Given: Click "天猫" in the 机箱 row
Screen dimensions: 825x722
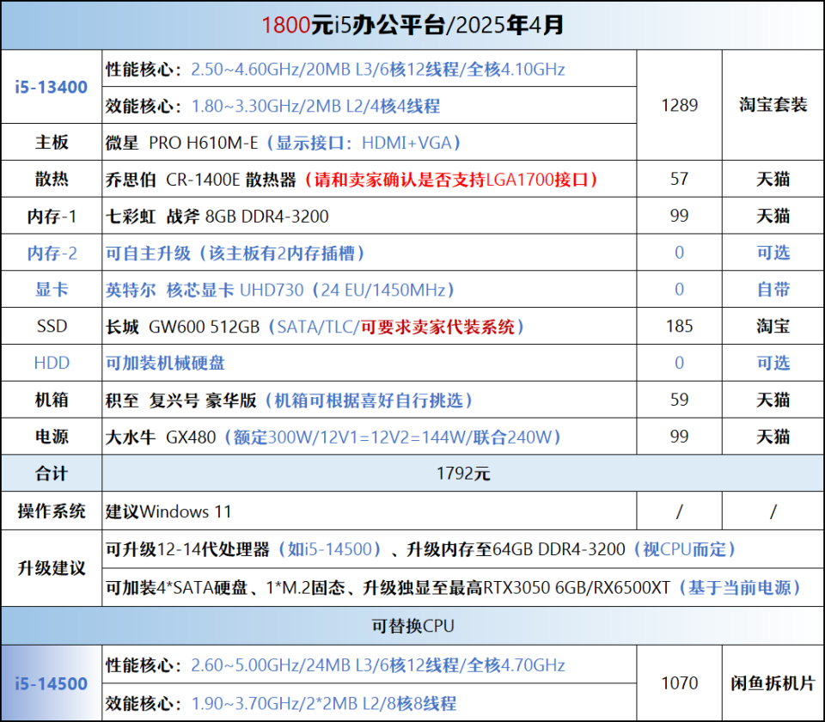Looking at the screenshot, I should (773, 400).
